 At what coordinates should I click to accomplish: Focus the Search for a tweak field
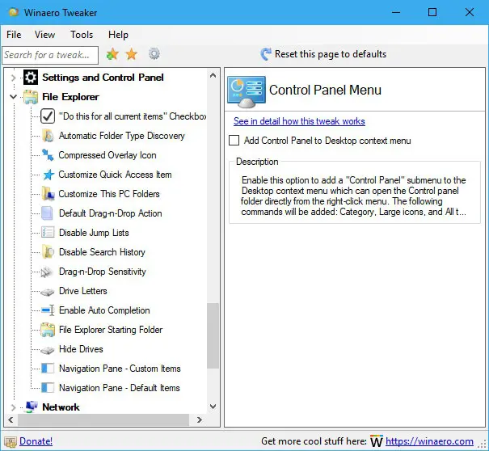point(50,55)
